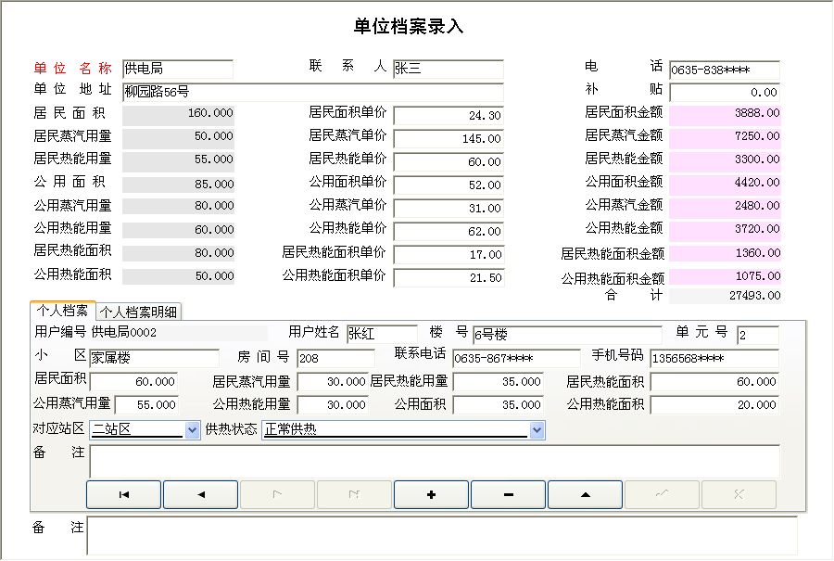Open the 对应站区 dropdown arrow
The height and width of the screenshot is (561, 834).
(192, 429)
